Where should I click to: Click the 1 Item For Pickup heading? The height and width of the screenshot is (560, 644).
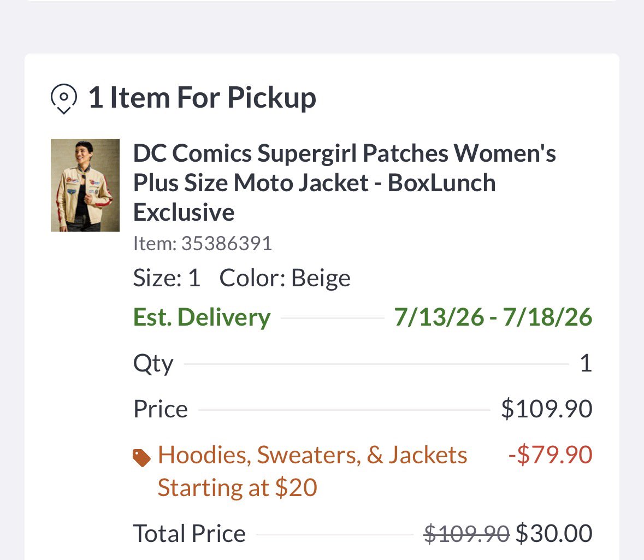pos(202,98)
